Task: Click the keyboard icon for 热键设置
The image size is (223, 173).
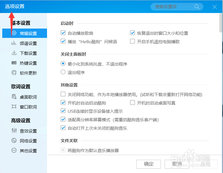Action: (14, 63)
